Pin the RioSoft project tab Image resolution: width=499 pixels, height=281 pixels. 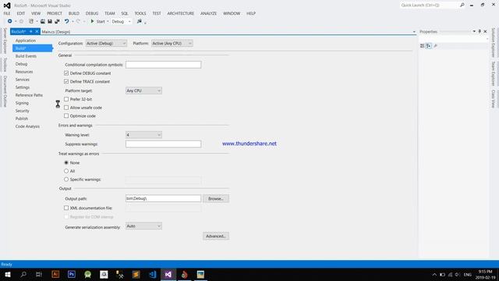[x=31, y=31]
